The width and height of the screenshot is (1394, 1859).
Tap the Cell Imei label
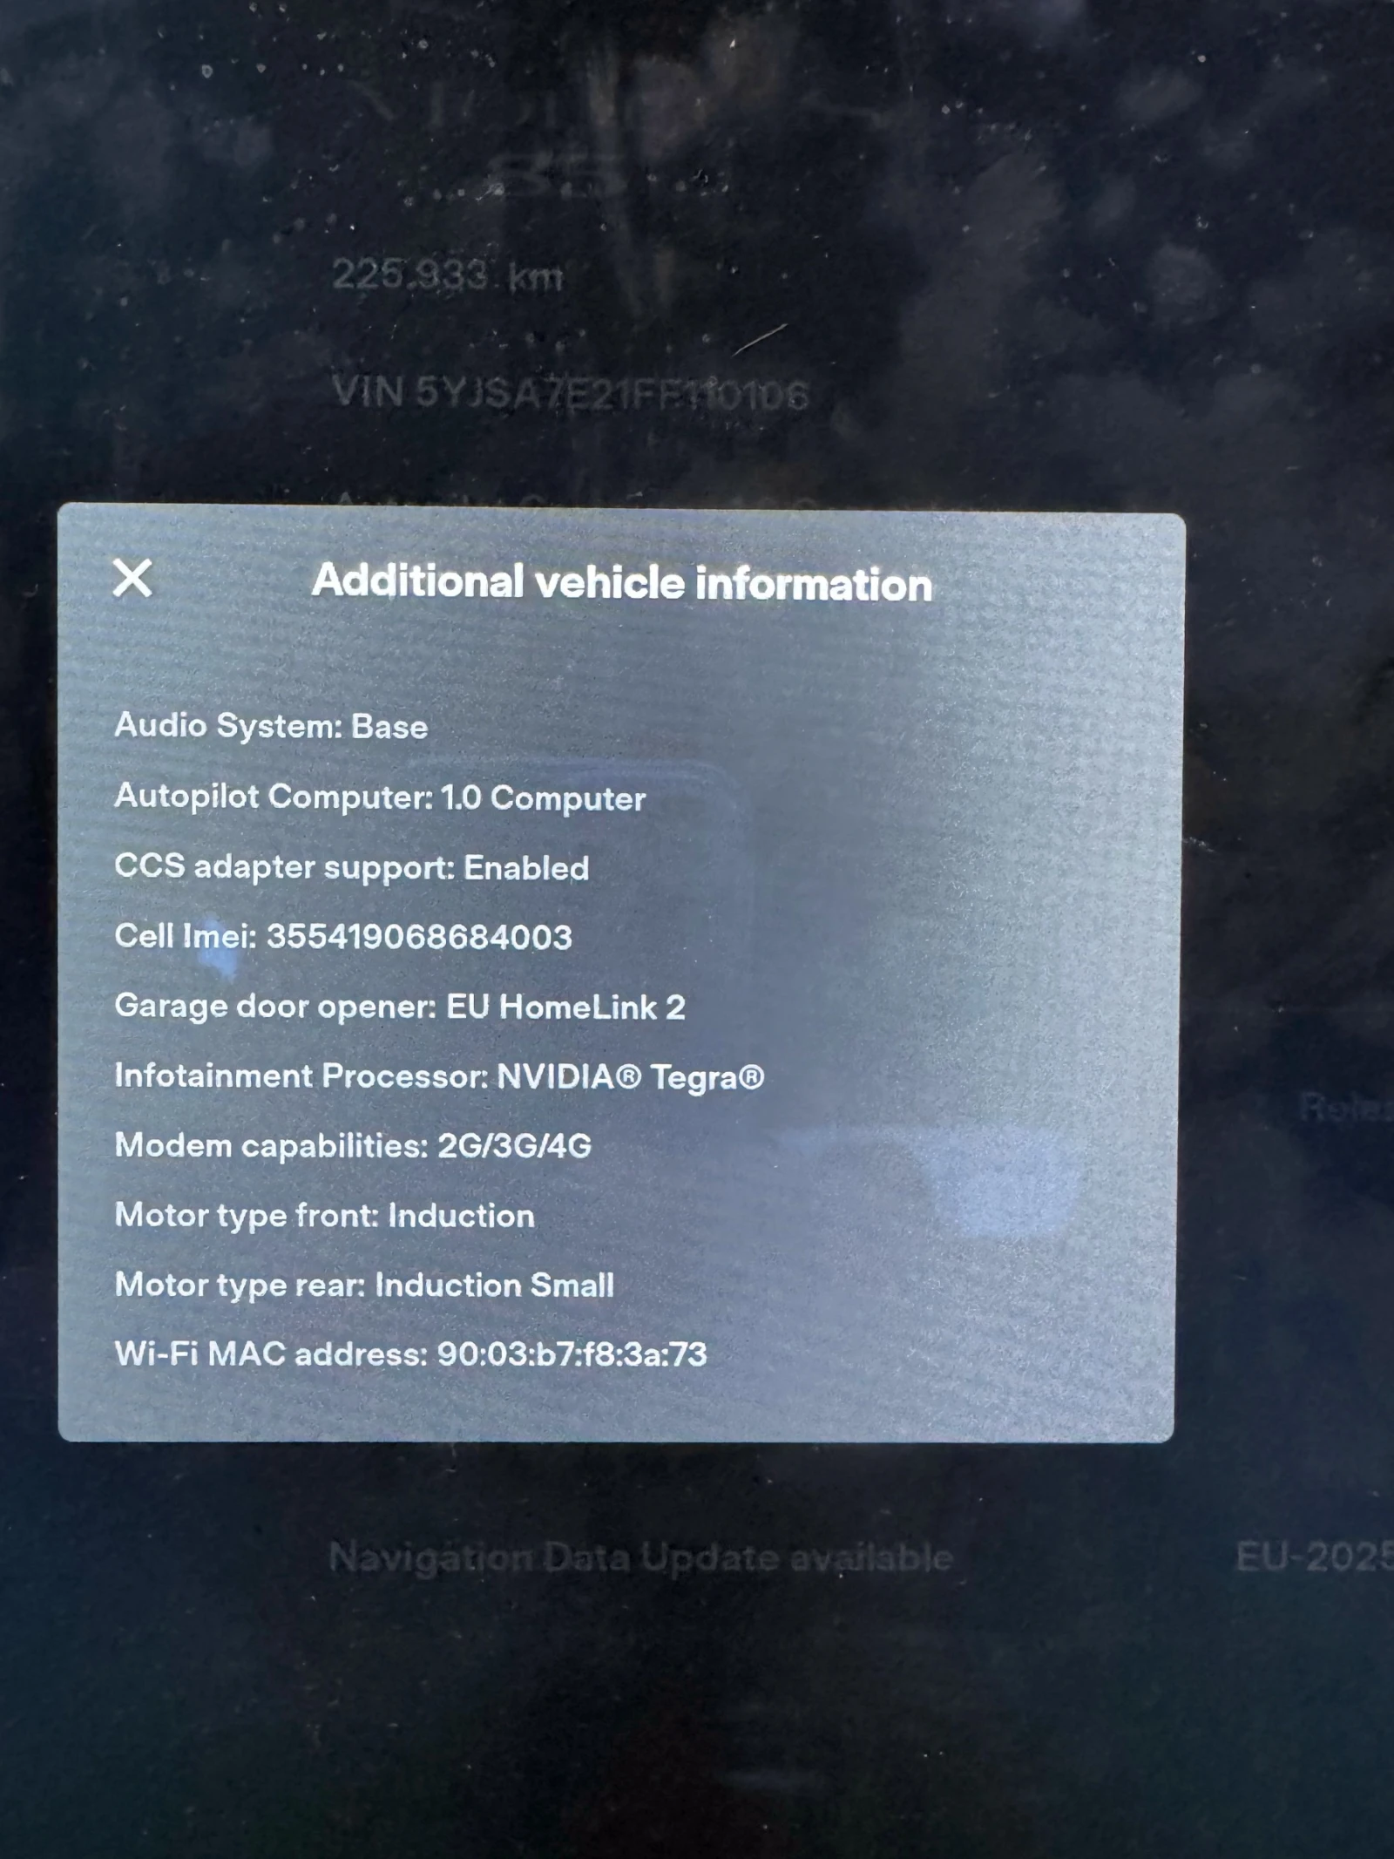coord(186,936)
